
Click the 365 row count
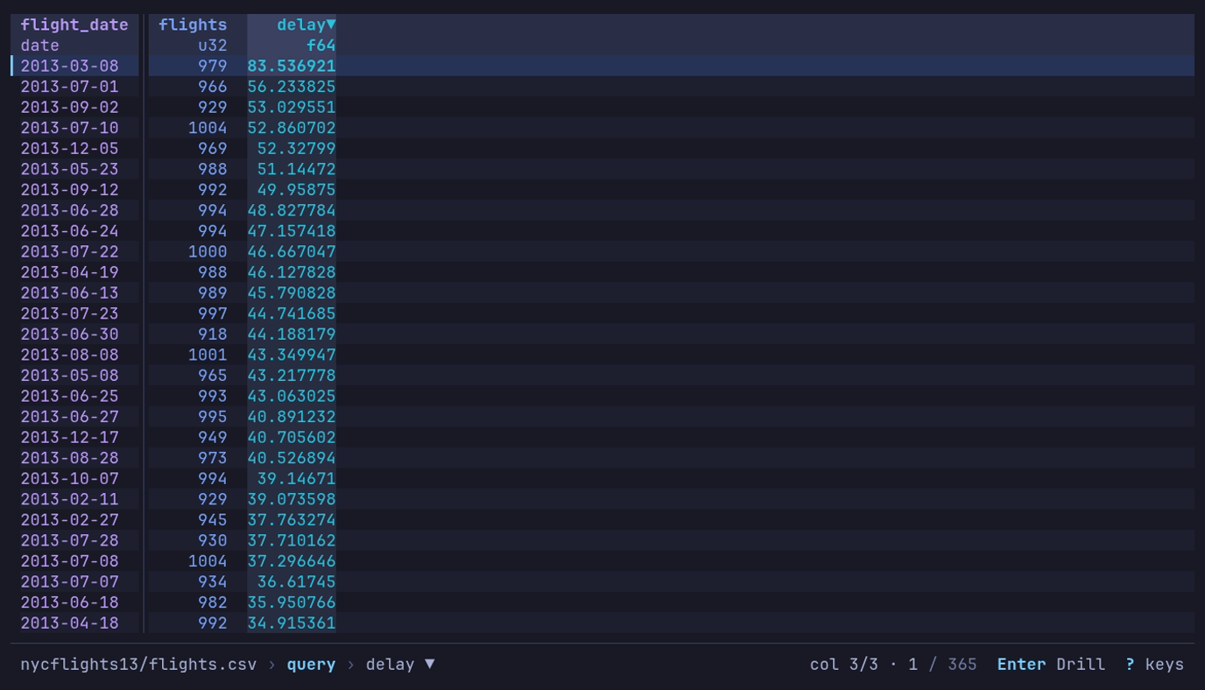962,664
